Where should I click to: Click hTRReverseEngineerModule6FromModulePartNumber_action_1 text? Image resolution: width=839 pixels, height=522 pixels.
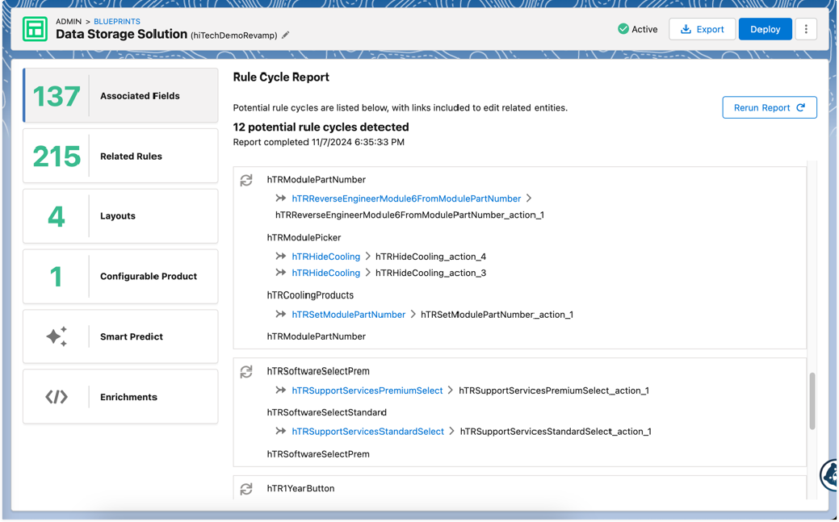[x=410, y=215]
